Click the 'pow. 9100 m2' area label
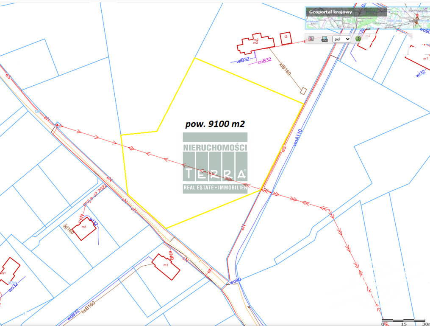The width and height of the screenshot is (430, 326). point(215,124)
